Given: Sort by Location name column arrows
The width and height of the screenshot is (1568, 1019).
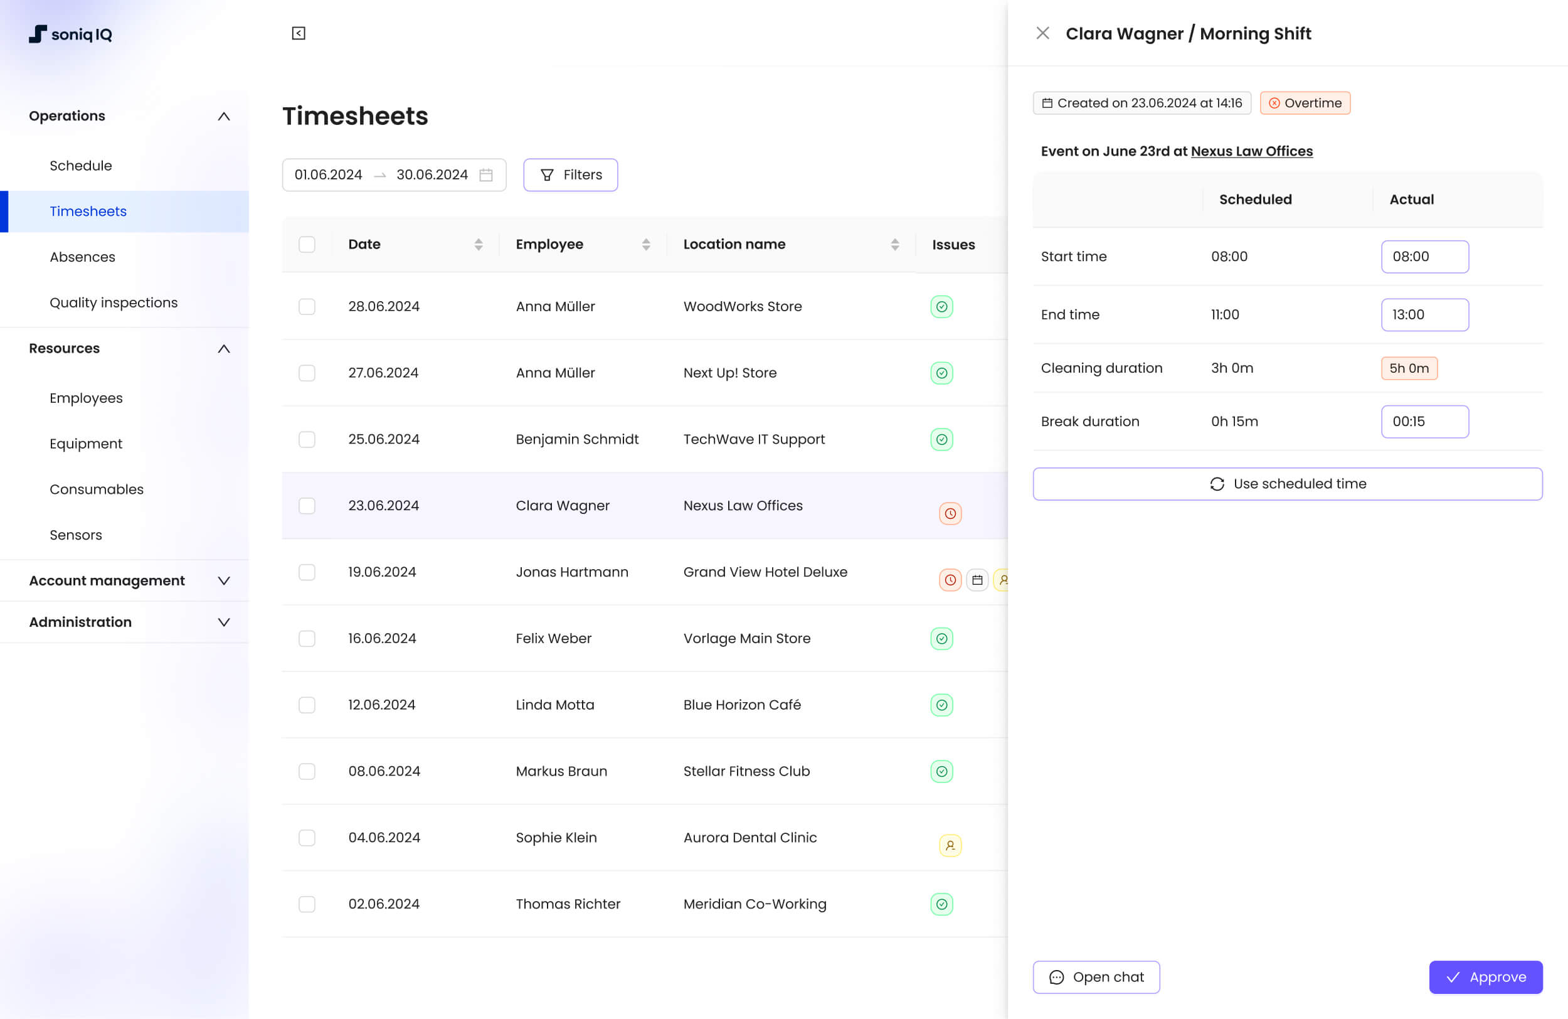Looking at the screenshot, I should (894, 245).
